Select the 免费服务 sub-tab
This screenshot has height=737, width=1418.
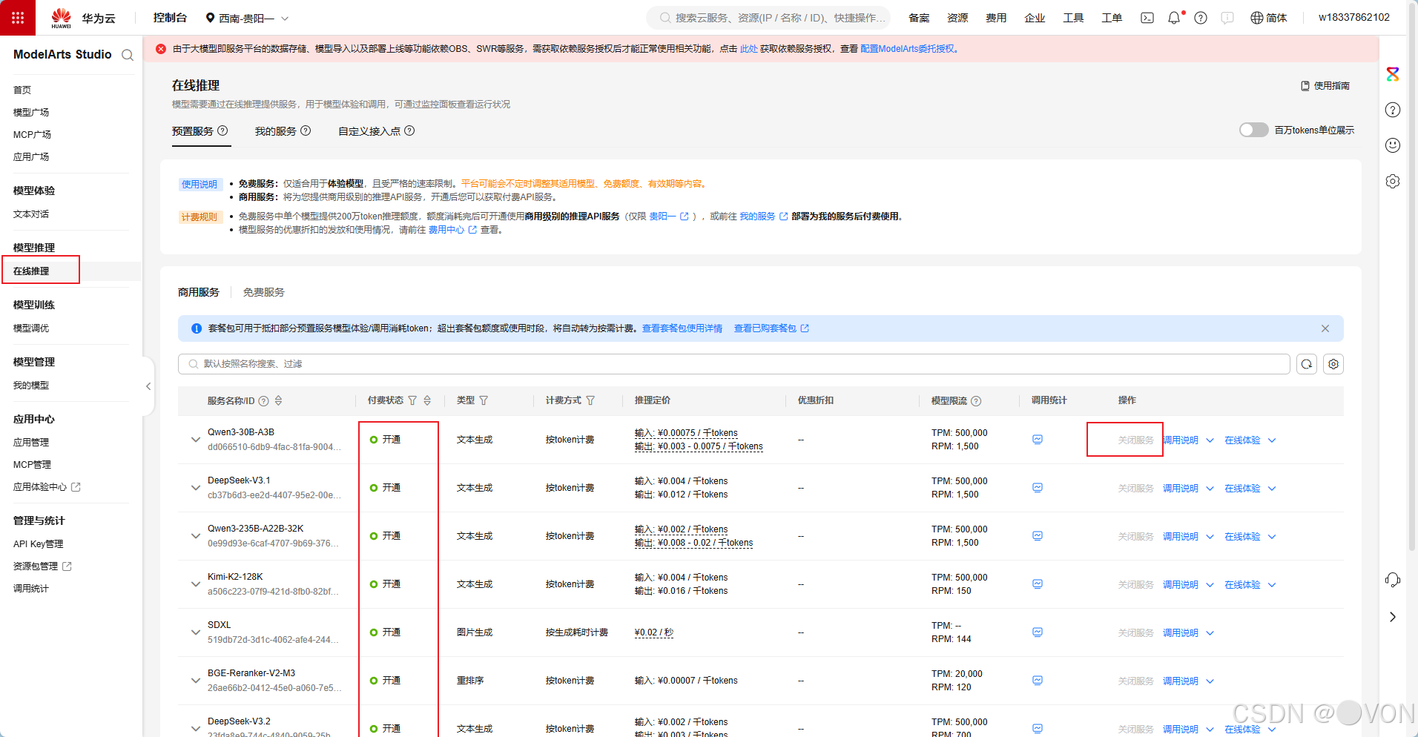264,292
